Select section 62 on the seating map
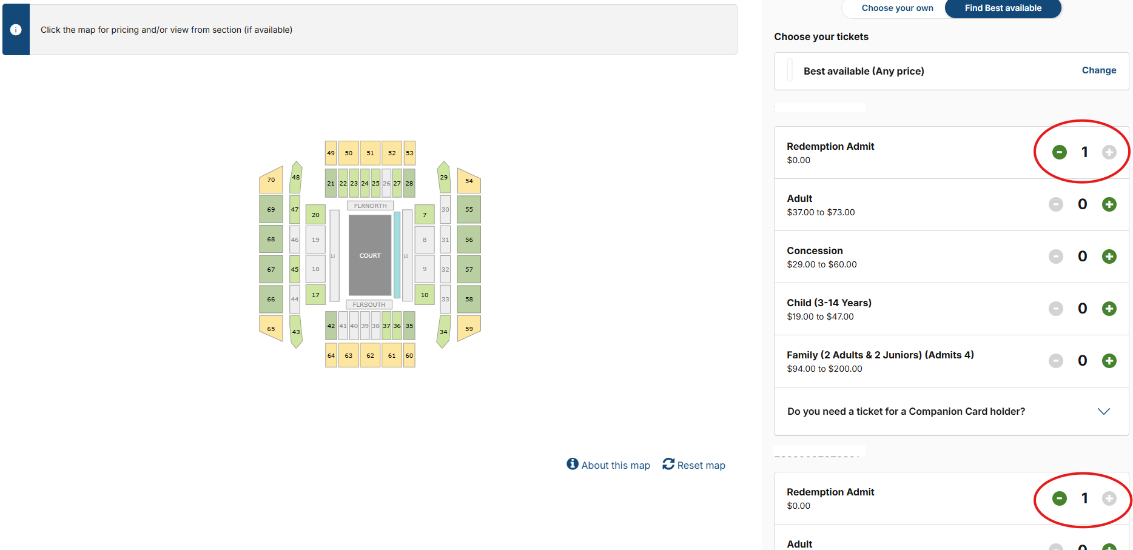The width and height of the screenshot is (1133, 550). (x=370, y=355)
